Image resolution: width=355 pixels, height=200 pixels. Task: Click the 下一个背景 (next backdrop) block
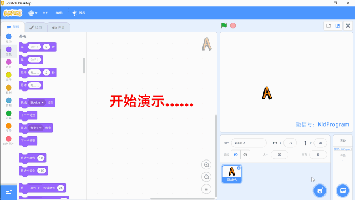click(x=28, y=141)
